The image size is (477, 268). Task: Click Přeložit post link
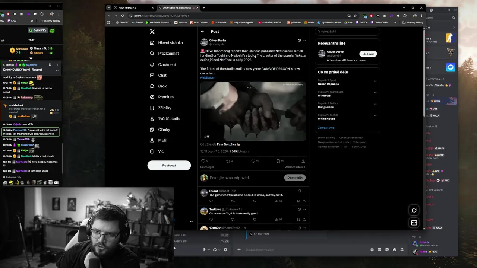coord(207,78)
